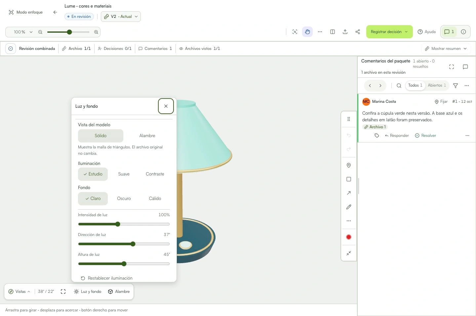
Task: Select the rectangle annotation tool
Action: point(349,179)
